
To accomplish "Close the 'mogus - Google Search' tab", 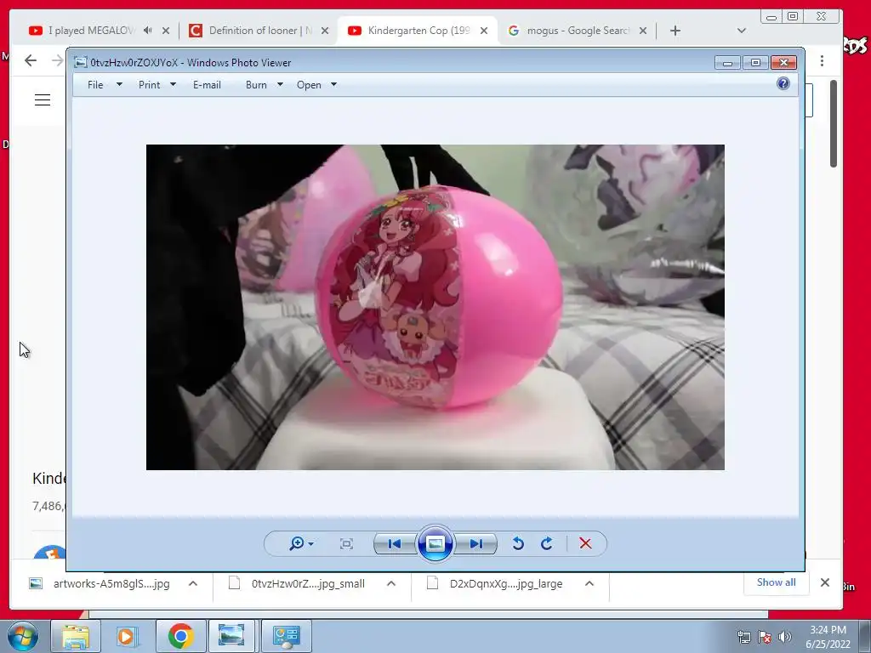I will pos(643,31).
